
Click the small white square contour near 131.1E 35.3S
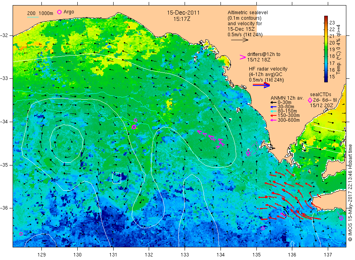[x=117, y=178]
